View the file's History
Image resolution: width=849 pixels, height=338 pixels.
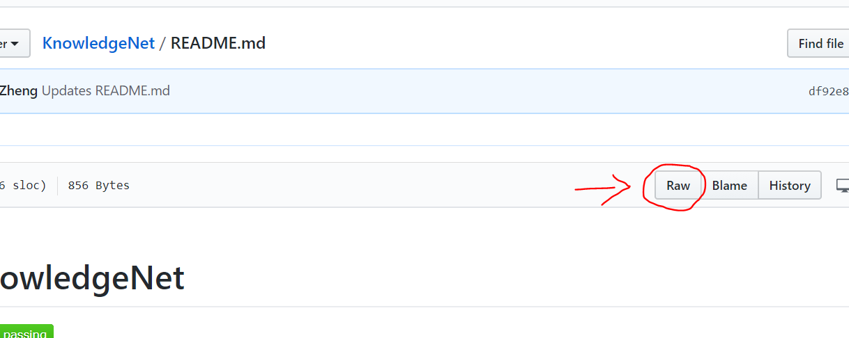click(x=790, y=186)
